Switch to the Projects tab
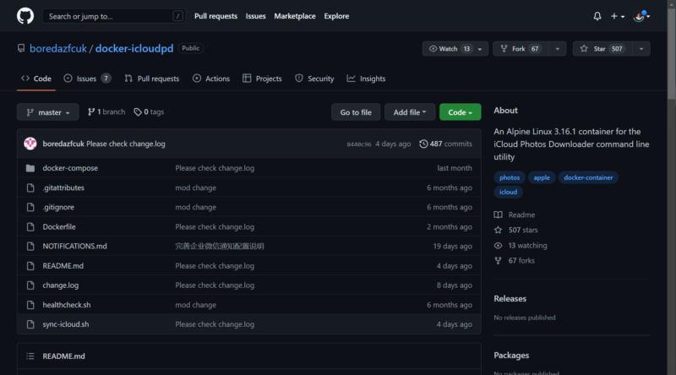 (x=262, y=79)
